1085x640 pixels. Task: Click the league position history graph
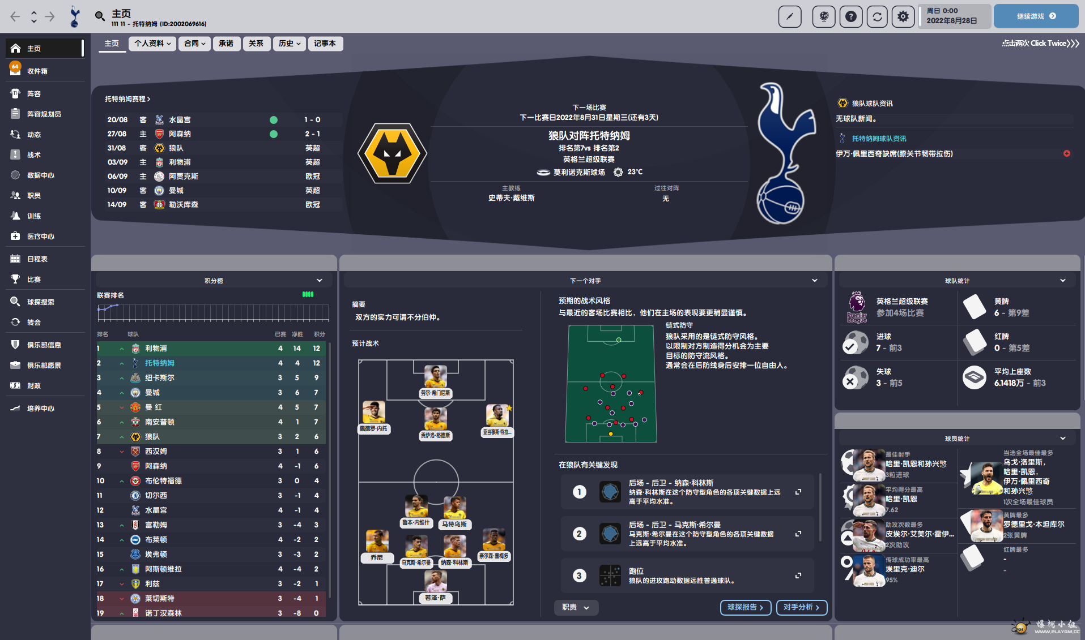pyautogui.click(x=213, y=313)
